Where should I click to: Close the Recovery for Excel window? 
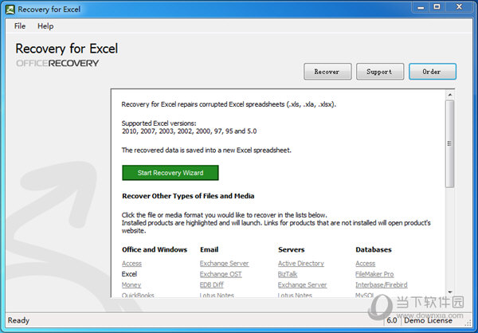click(460, 7)
